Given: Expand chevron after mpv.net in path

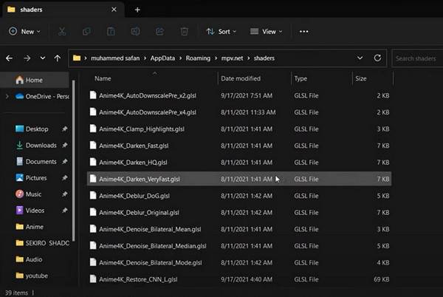Looking at the screenshot, I should point(249,58).
